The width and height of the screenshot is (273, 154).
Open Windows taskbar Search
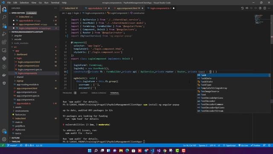click(96, 151)
